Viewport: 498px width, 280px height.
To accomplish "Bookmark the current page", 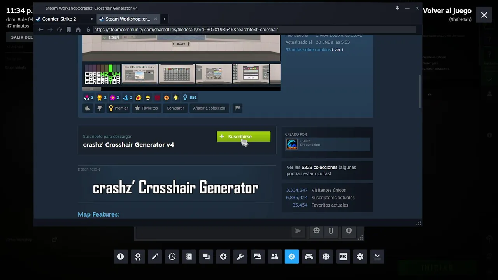I will 69,30.
